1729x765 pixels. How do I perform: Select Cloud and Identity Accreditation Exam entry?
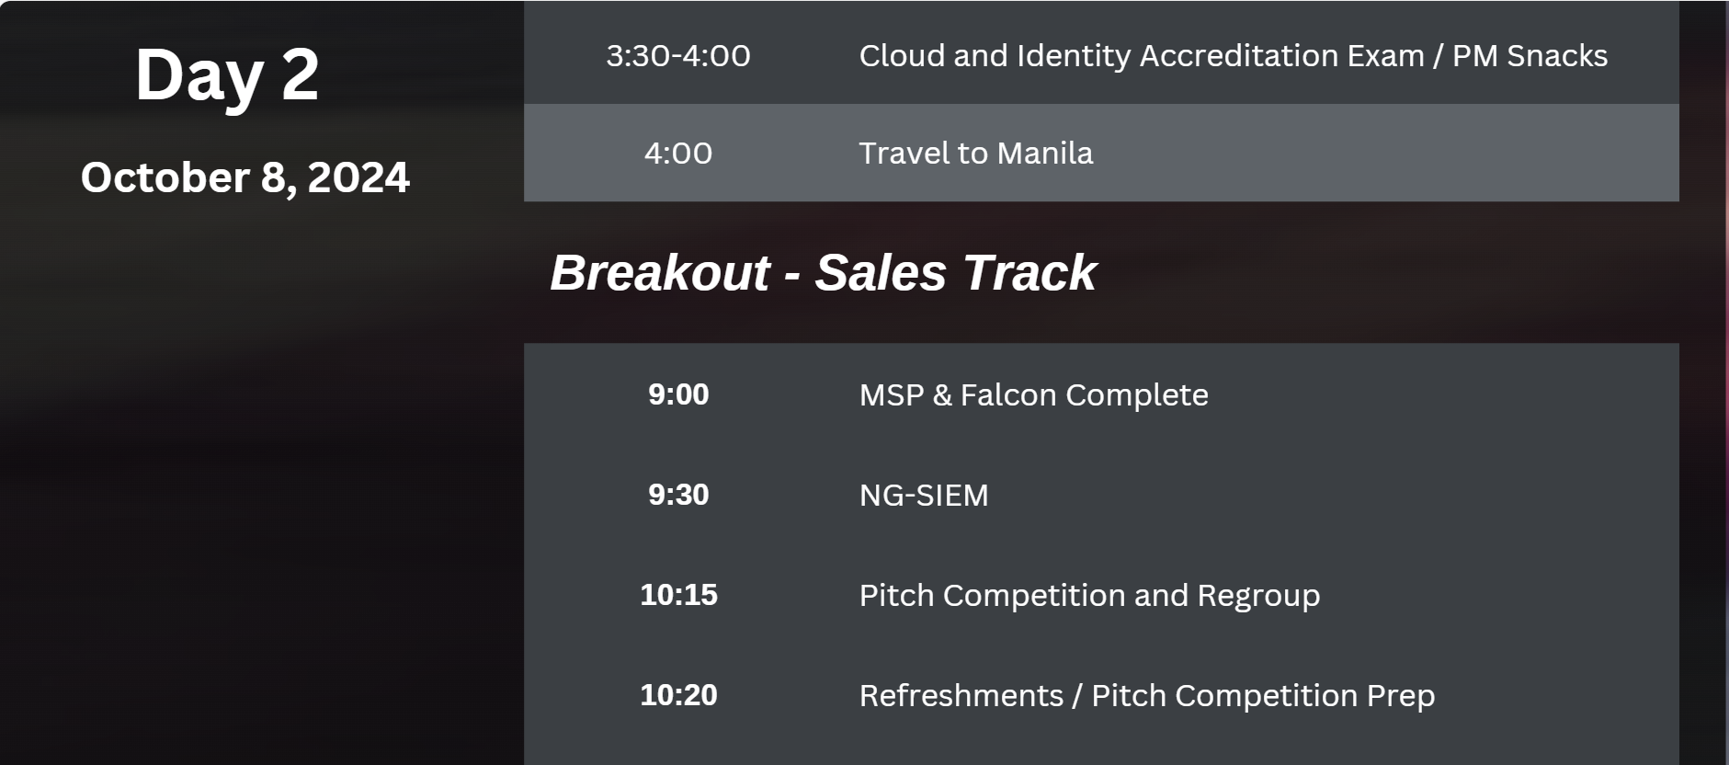pyautogui.click(x=1142, y=56)
